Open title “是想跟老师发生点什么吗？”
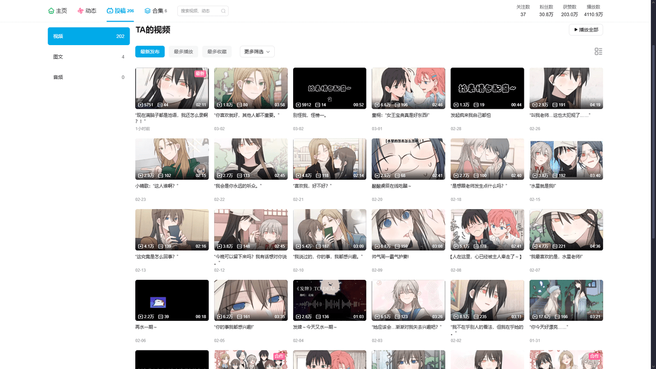 coord(479,186)
